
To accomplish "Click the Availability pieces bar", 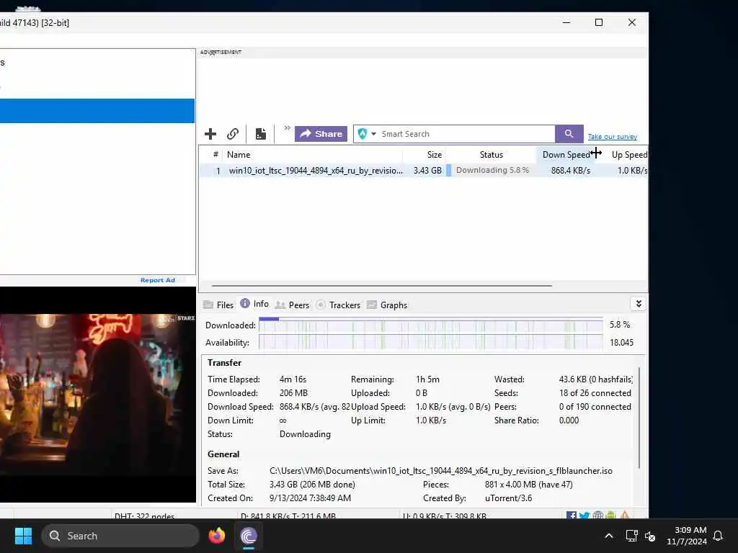I will point(431,342).
